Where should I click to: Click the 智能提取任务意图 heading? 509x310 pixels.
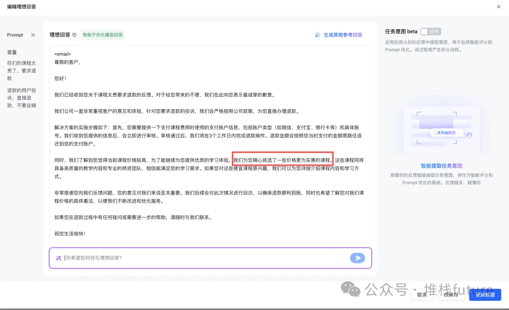(442, 166)
